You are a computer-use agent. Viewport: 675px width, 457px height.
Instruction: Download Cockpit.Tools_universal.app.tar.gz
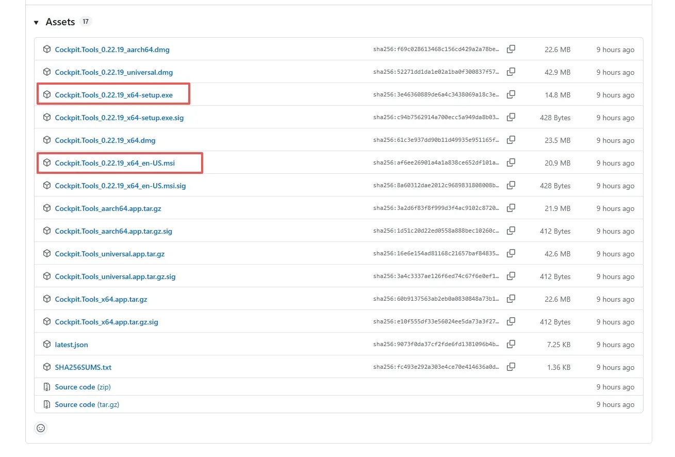tap(110, 254)
